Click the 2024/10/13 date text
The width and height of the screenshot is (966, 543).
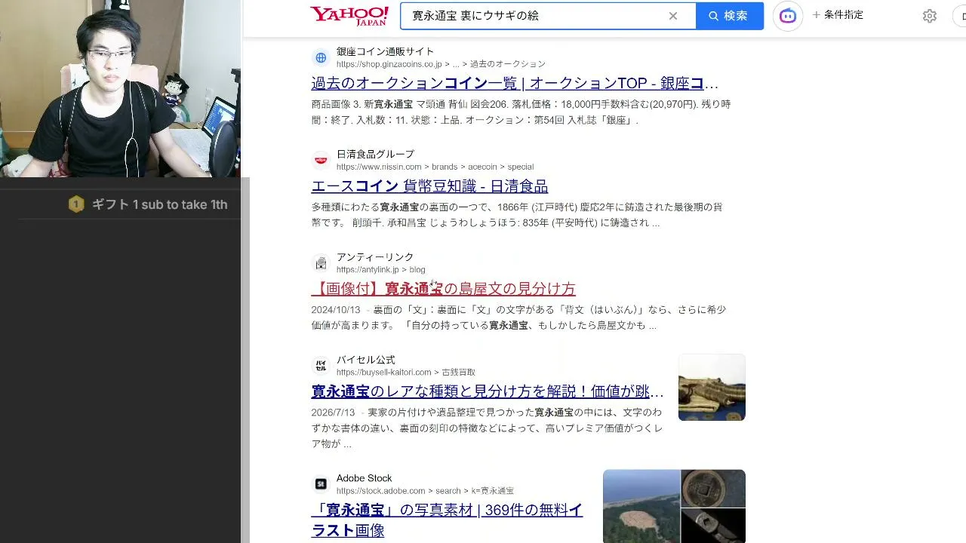(336, 310)
